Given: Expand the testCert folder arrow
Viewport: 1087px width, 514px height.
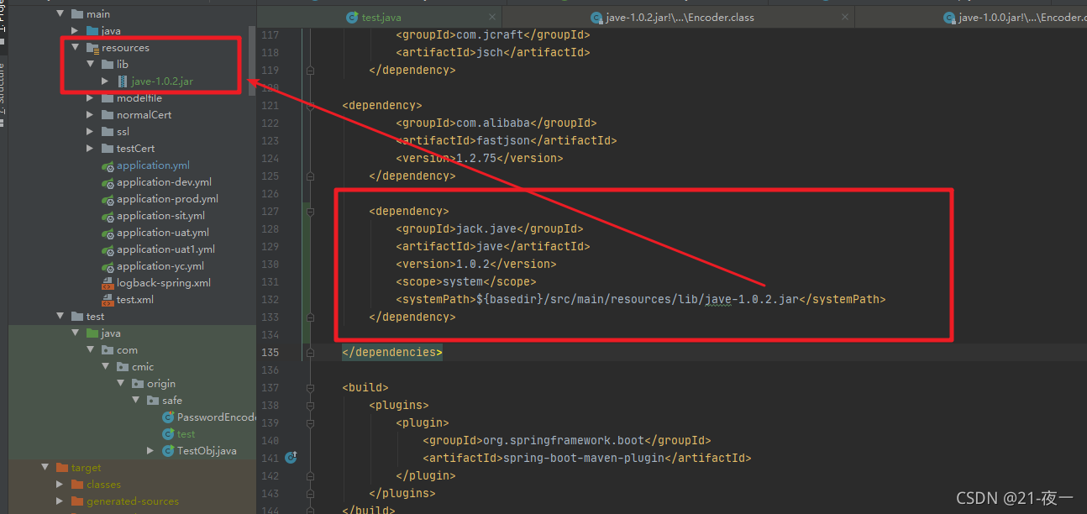Looking at the screenshot, I should pyautogui.click(x=90, y=149).
